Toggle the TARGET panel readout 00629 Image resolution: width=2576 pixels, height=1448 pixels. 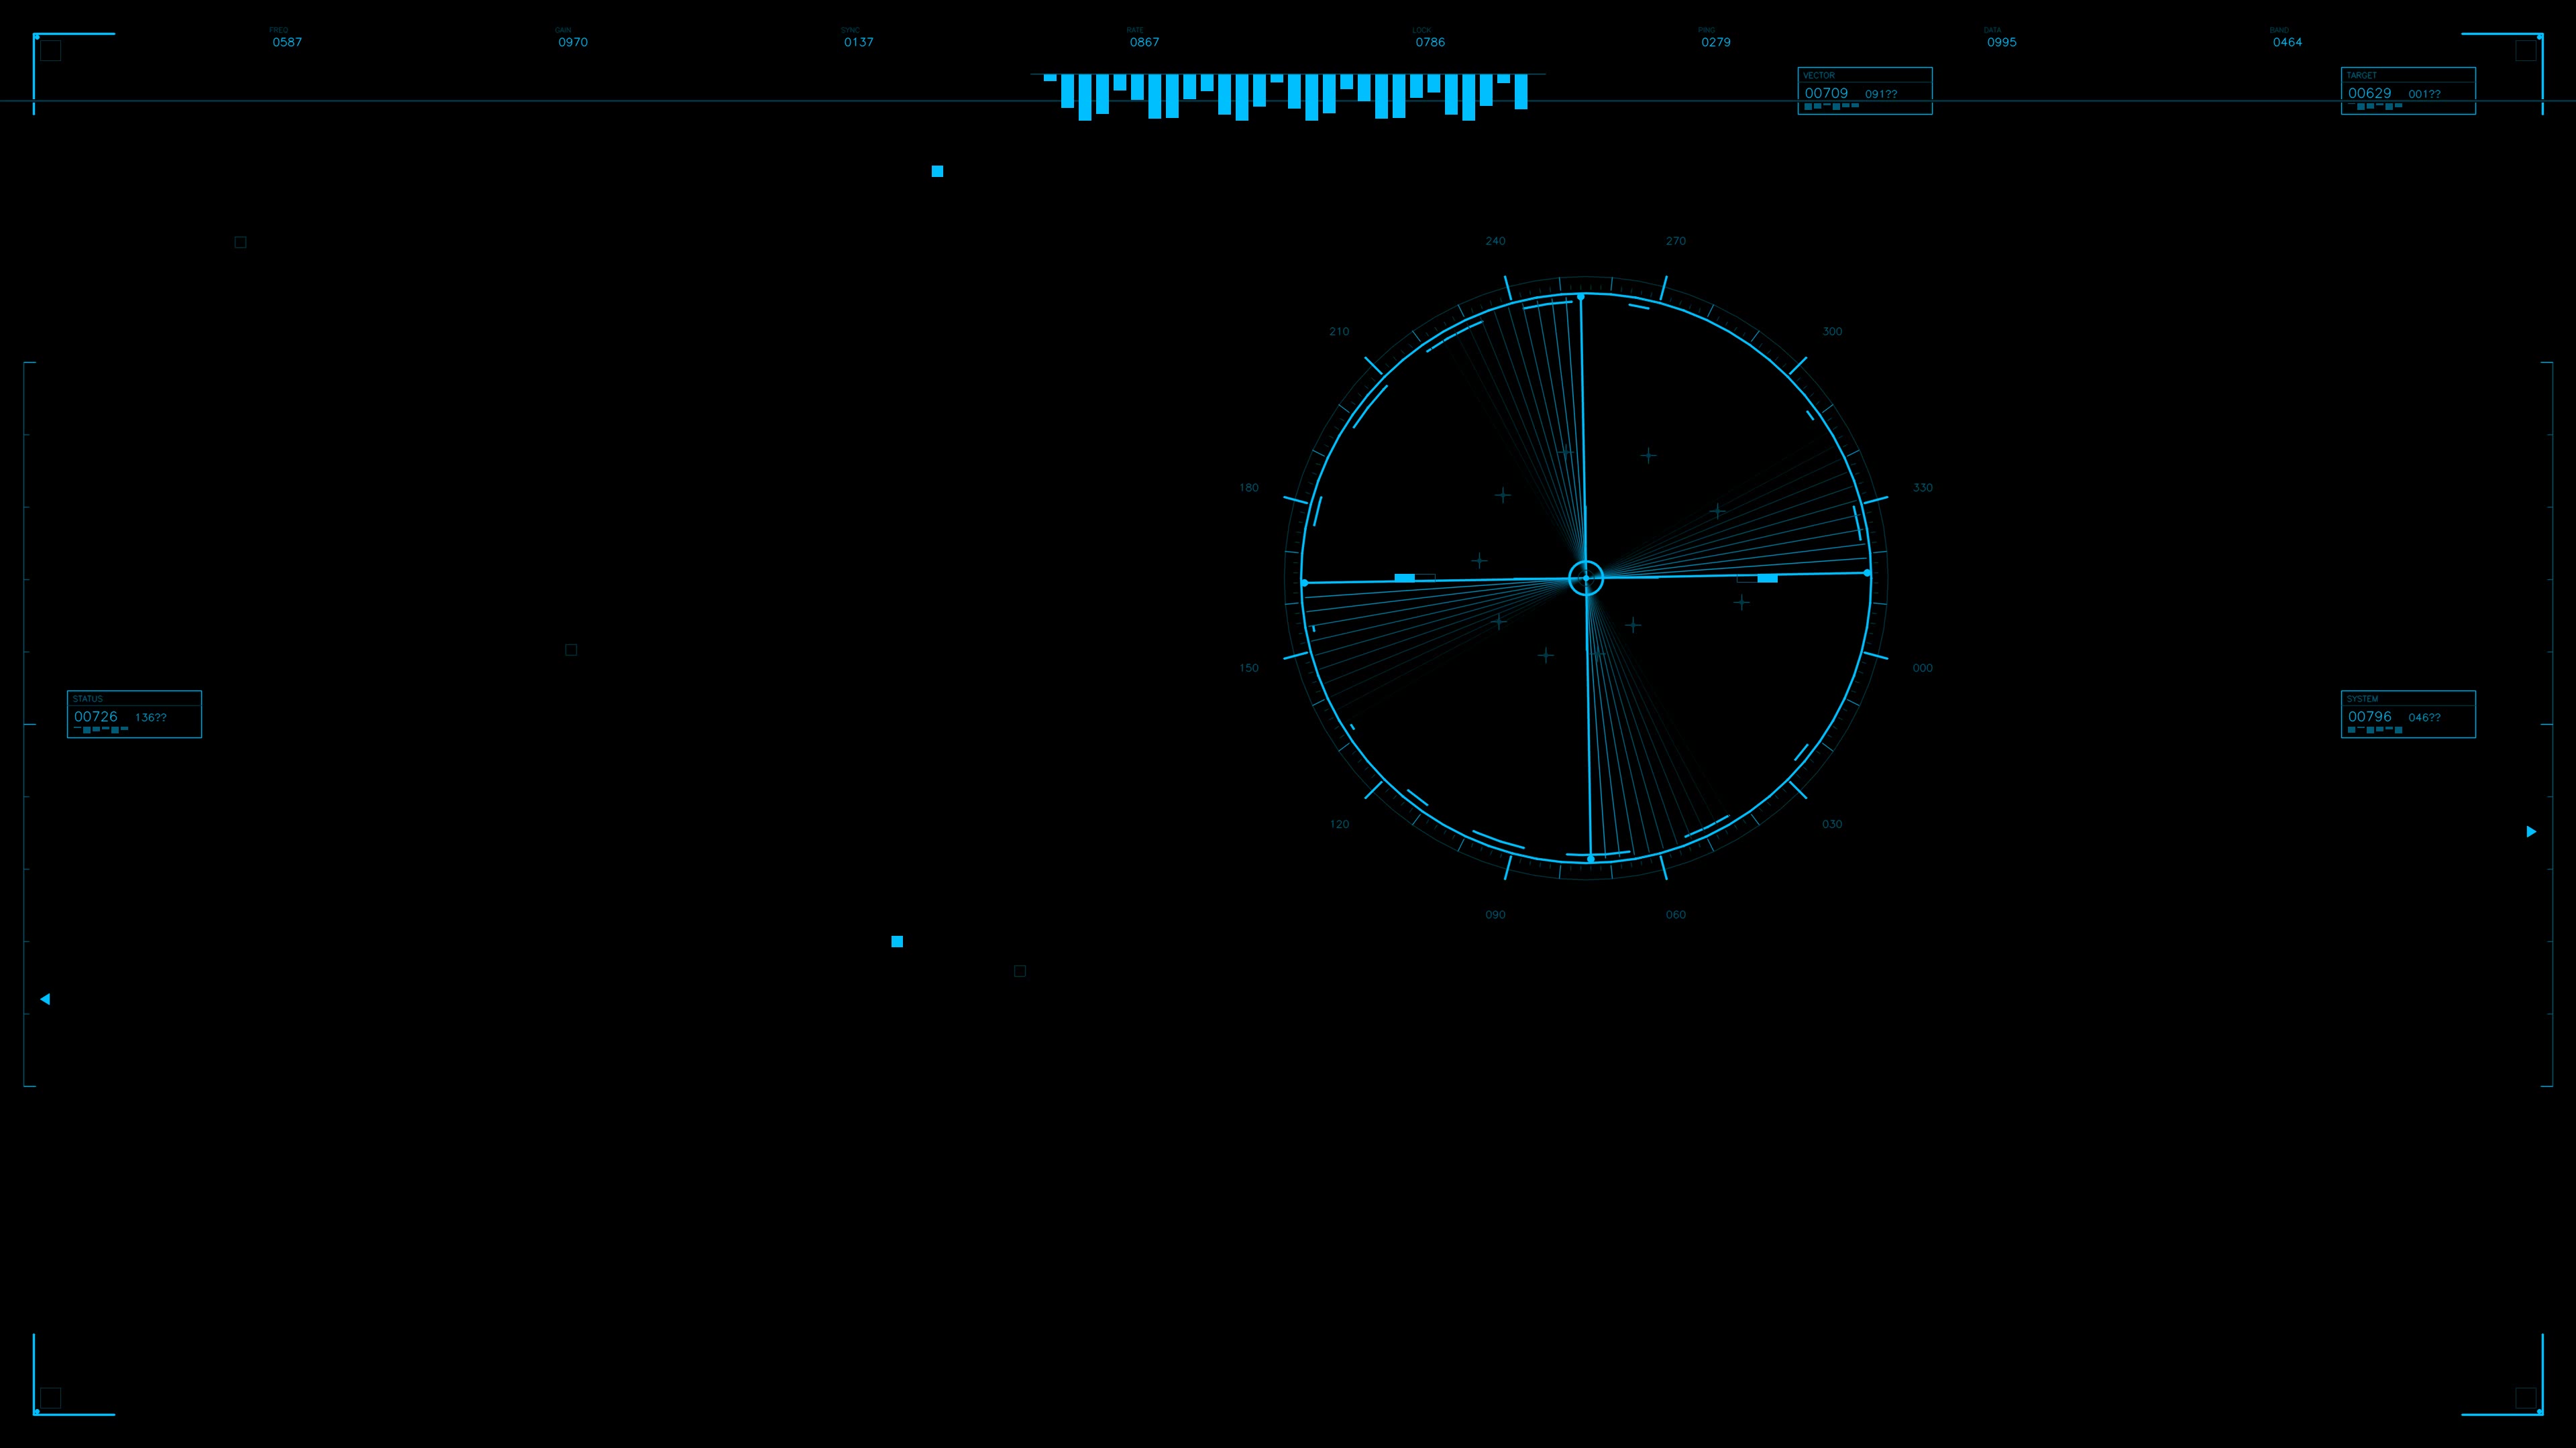click(x=2369, y=92)
